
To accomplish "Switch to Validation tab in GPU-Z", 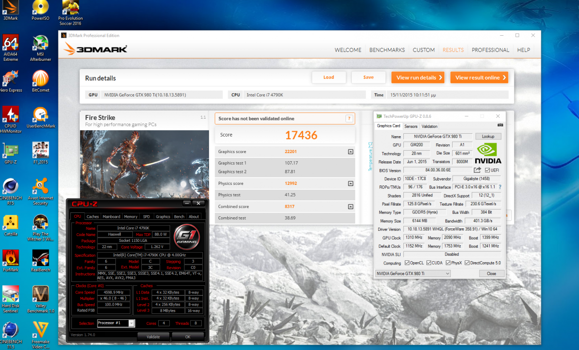I will coord(429,126).
